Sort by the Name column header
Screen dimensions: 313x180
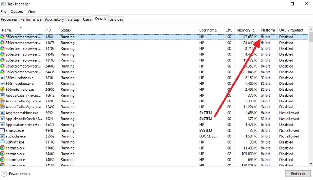(22, 30)
